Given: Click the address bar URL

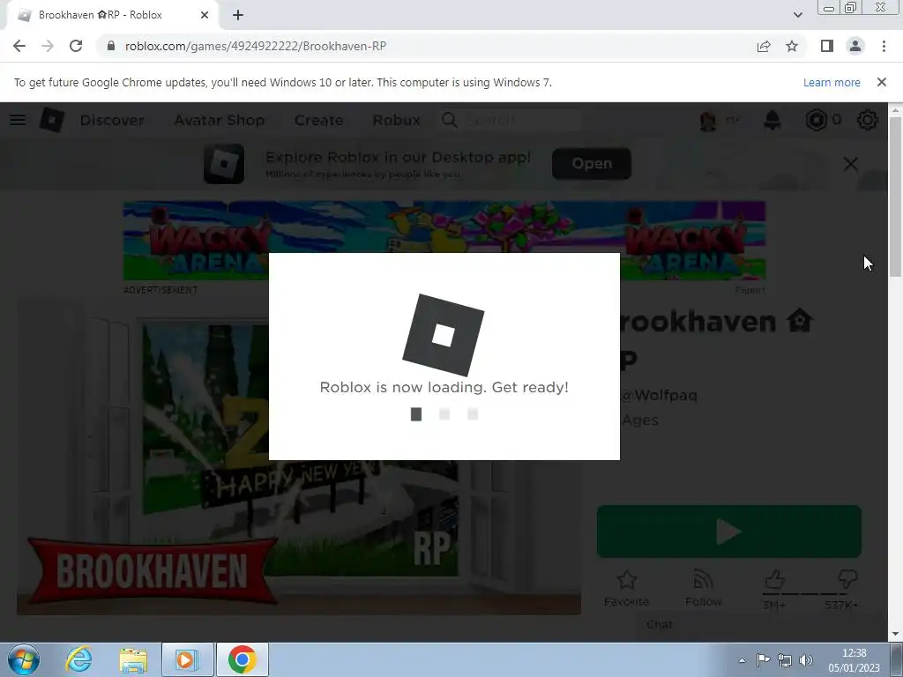Looking at the screenshot, I should click(x=256, y=46).
